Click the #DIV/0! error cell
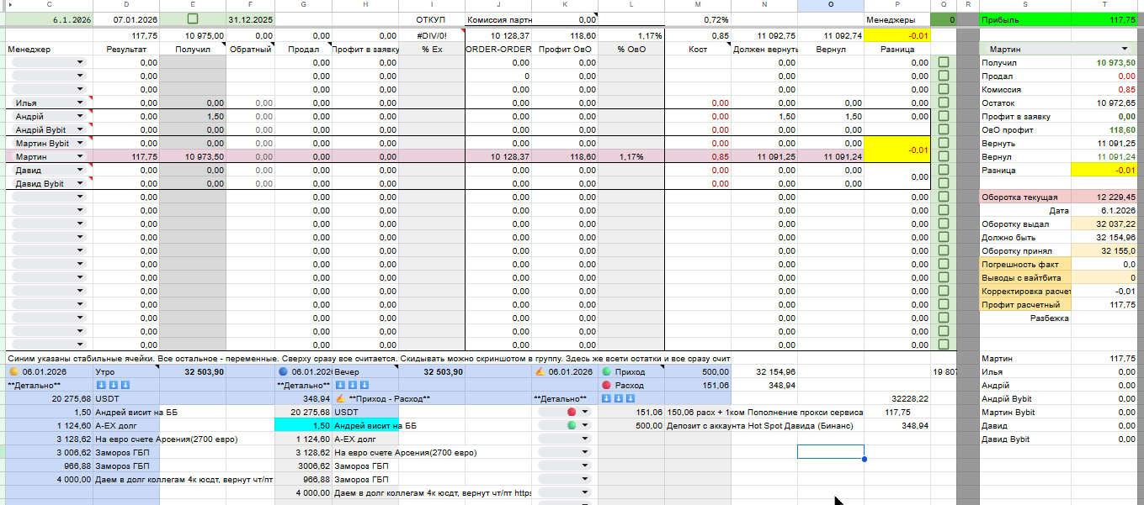1144x505 pixels. (432, 35)
